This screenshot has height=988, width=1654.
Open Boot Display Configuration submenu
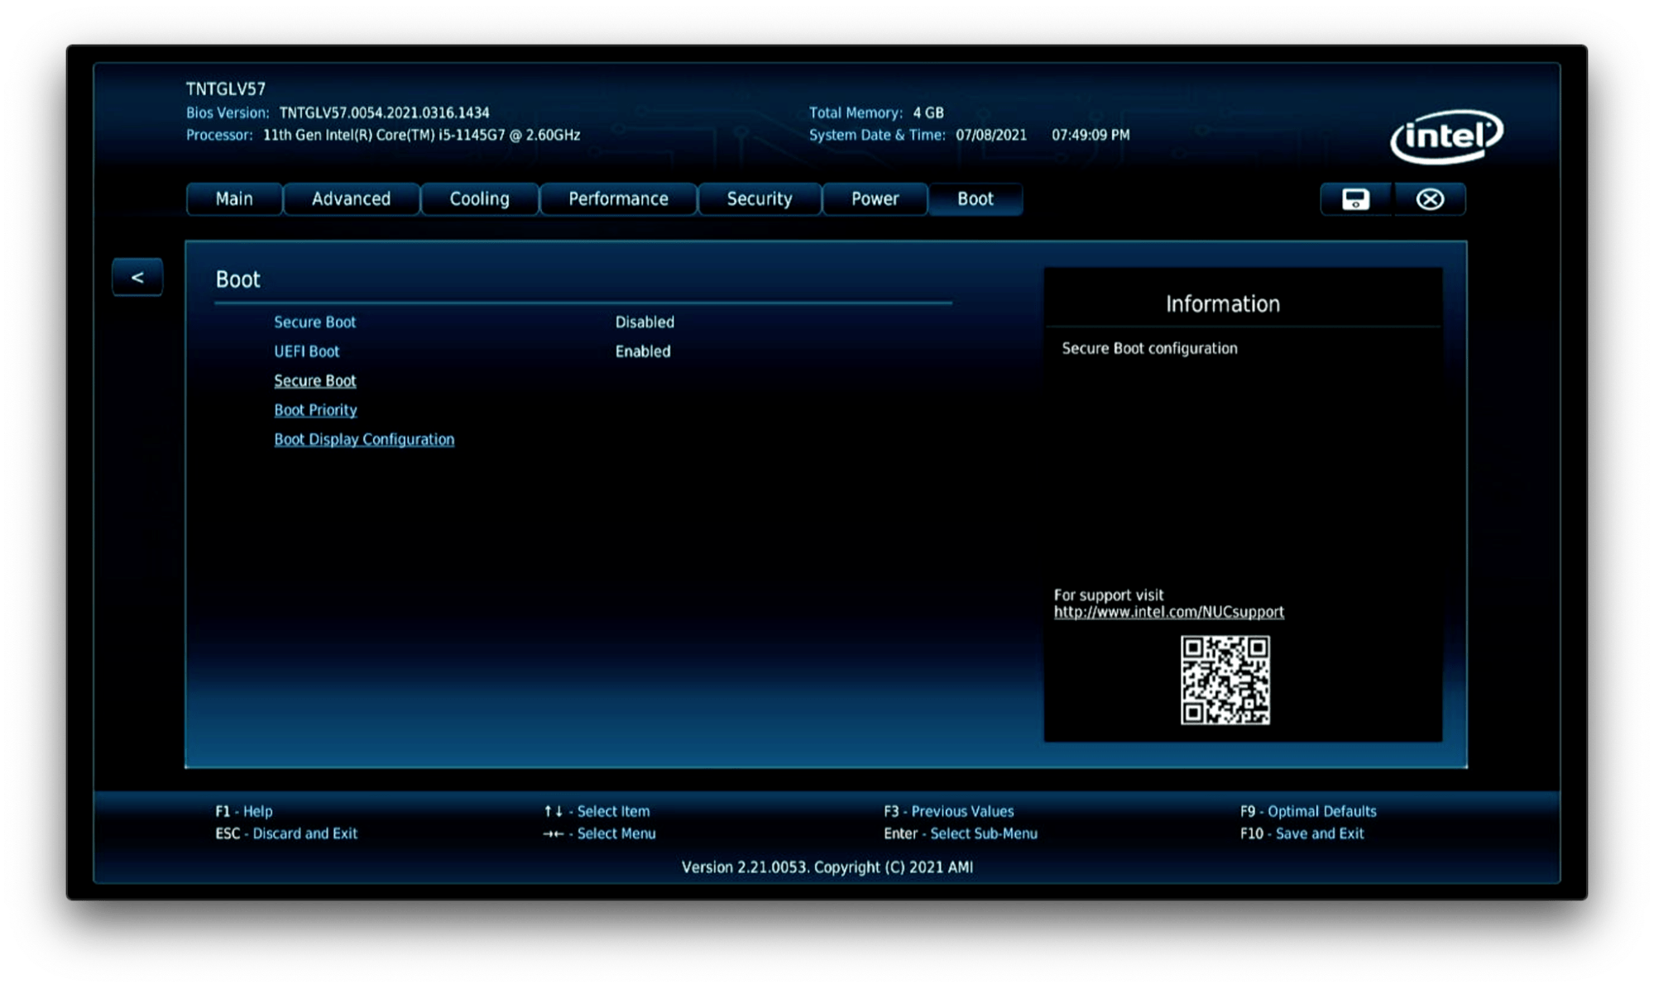click(364, 440)
